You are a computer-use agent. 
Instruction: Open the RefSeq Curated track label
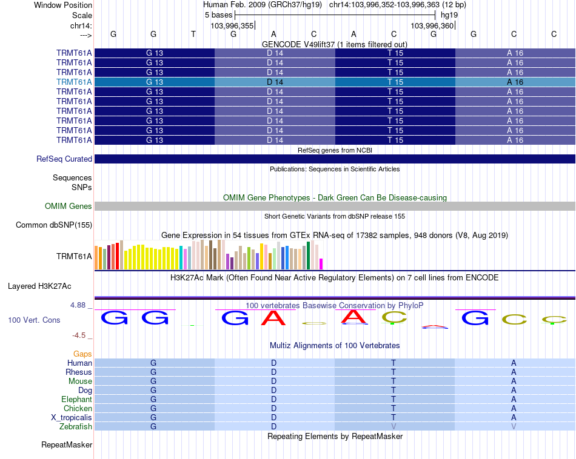(x=64, y=159)
